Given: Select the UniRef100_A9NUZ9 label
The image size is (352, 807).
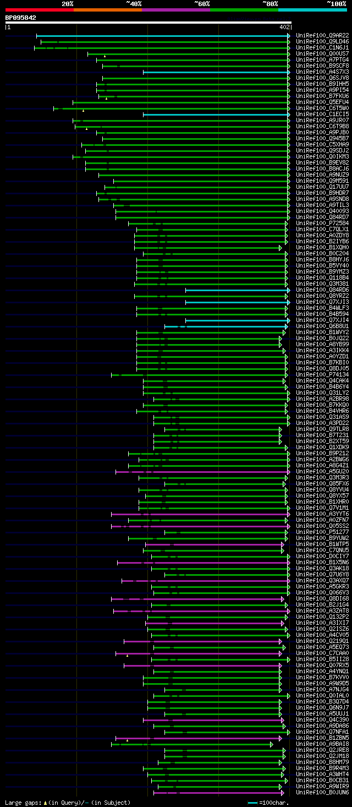Looking at the screenshot, I should [322, 175].
